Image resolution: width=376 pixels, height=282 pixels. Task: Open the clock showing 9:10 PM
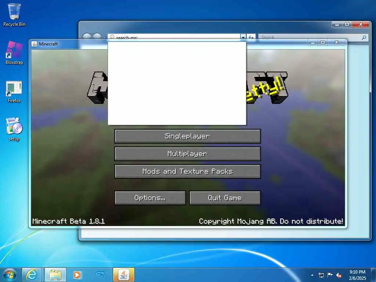coord(357,275)
